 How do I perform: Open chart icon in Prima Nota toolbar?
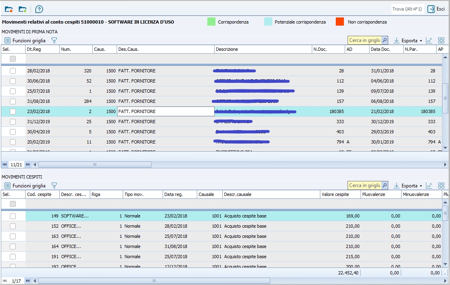coord(429,40)
